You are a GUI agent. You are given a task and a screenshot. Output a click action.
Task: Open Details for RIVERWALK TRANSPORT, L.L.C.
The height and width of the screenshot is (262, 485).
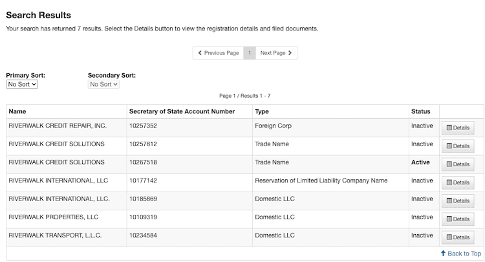click(458, 237)
